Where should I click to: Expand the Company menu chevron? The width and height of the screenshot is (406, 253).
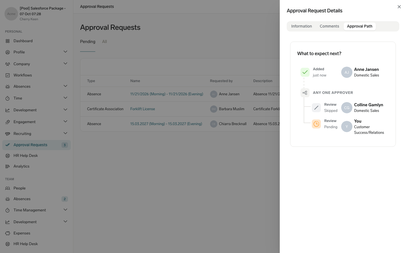click(65, 64)
